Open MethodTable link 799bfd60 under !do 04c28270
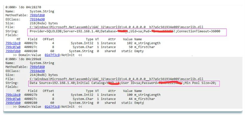Image resolution: width=245 pixels, height=115 pixels. 37,15
